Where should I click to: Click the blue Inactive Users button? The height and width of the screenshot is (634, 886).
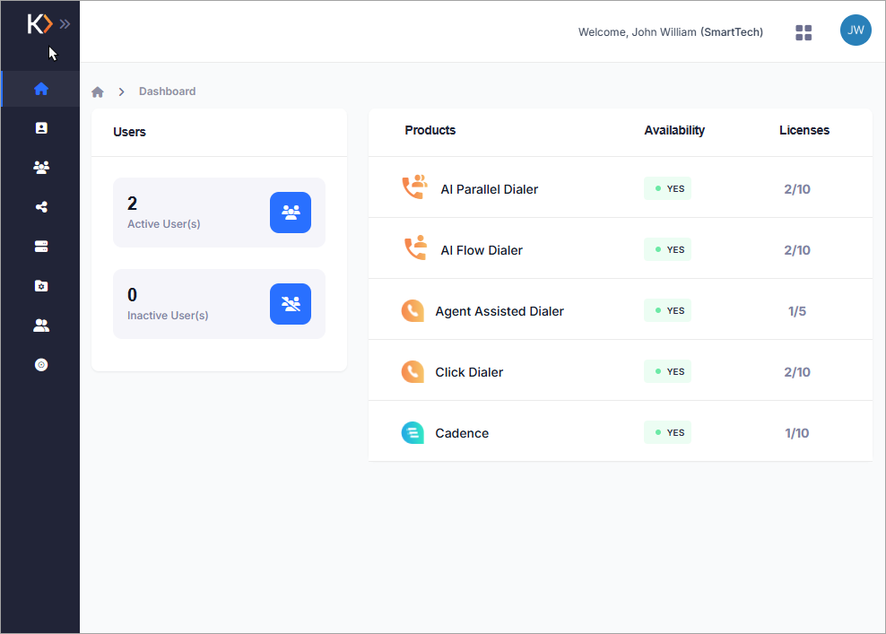click(x=291, y=304)
